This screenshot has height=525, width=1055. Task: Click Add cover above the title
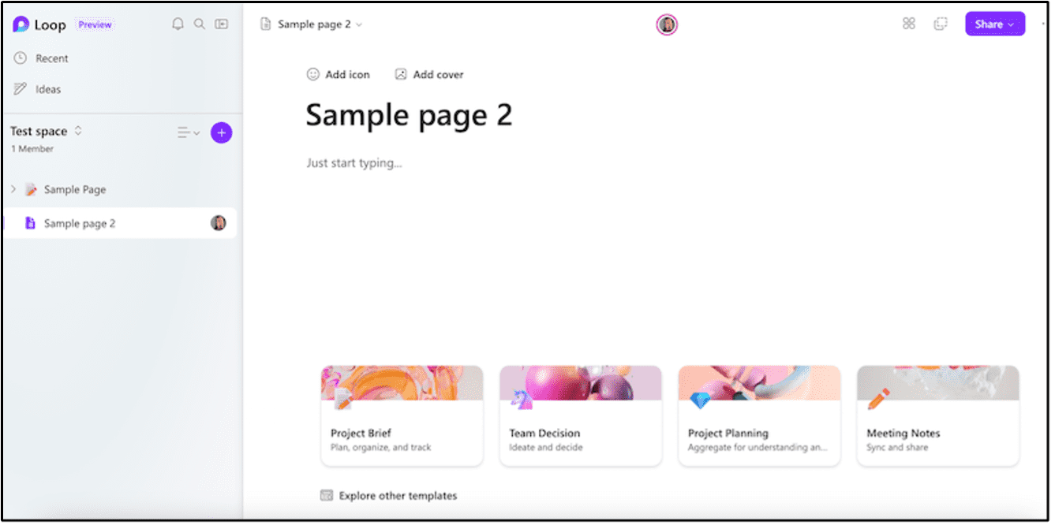point(429,74)
